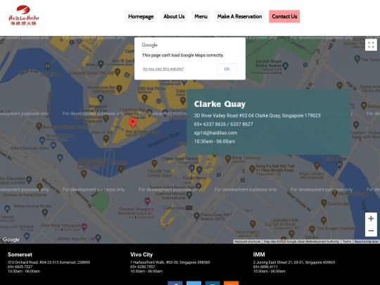
Task: Click the xjp1d@haidilao.com email address
Action: 216,133
